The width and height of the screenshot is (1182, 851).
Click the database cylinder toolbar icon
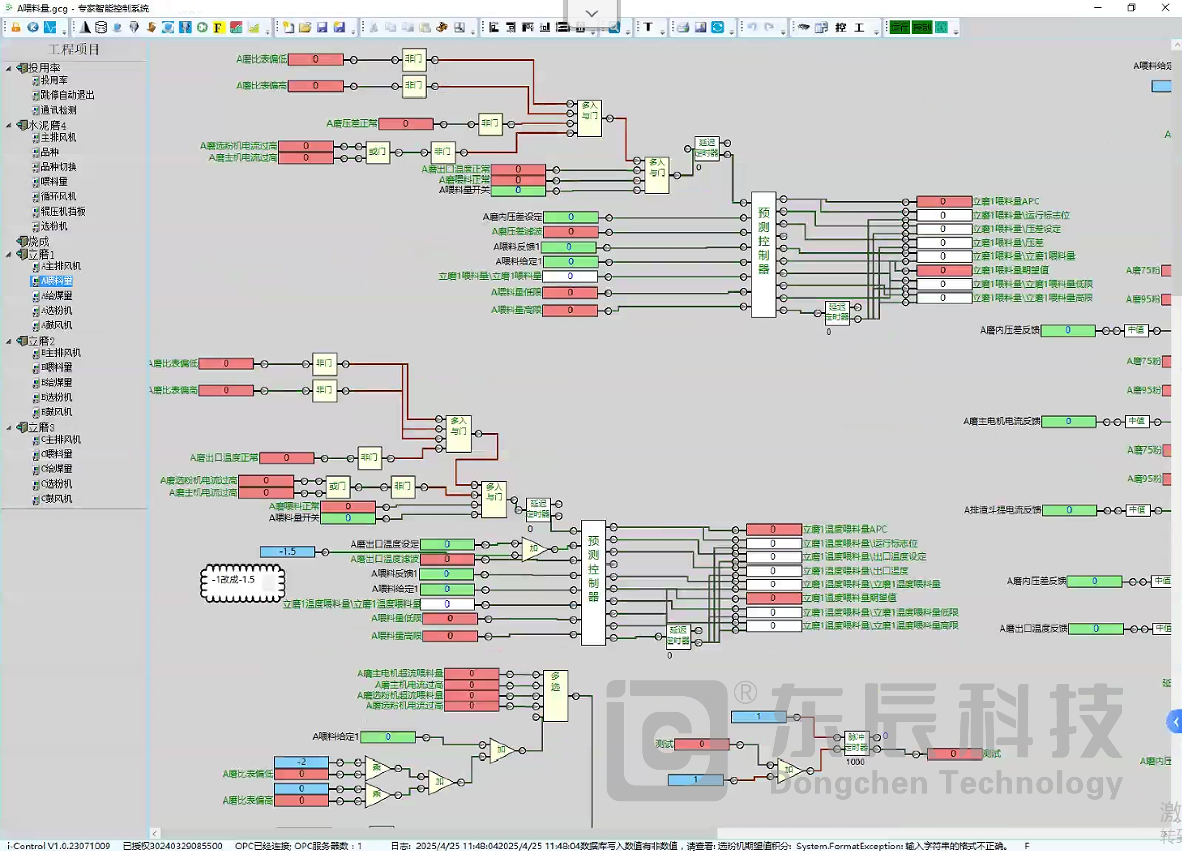click(100, 27)
